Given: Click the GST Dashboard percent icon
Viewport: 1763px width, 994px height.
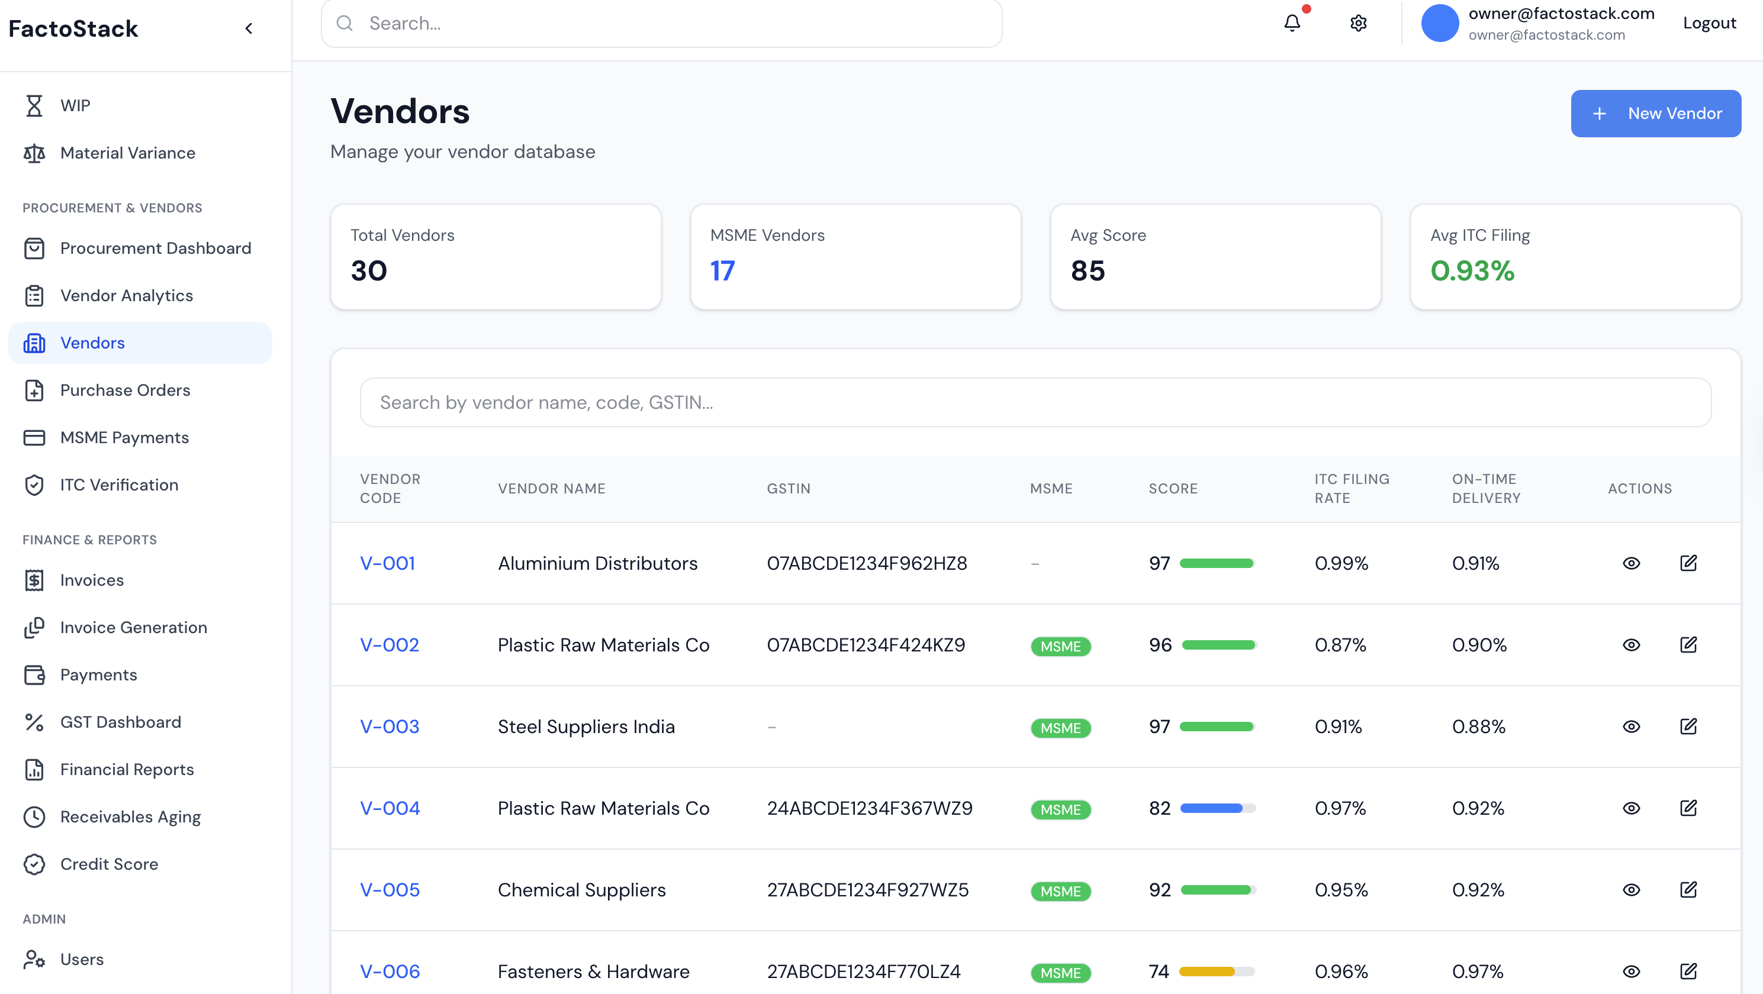Looking at the screenshot, I should (34, 722).
